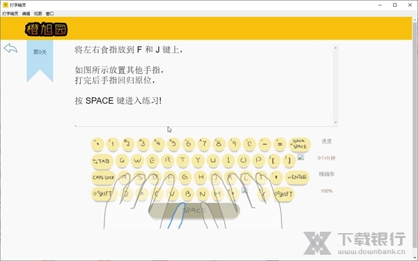Tap the minus sign key
This screenshot has height=261, width=418.
265,144
